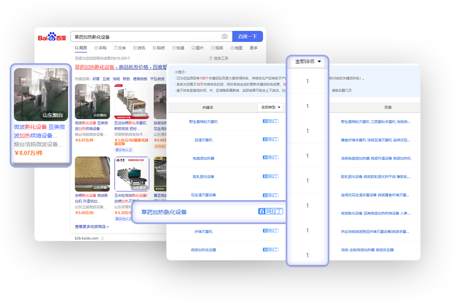Click price ¥6.00万/台
This screenshot has height=302, width=455.
(84, 213)
